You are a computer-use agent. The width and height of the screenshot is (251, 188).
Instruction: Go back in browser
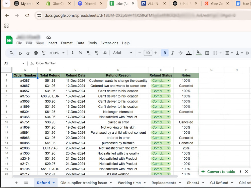(7, 15)
